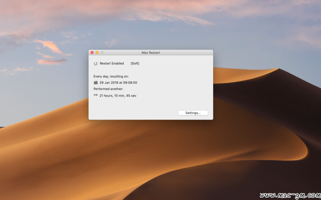
Task: Click the calendar icon beside 29 Jan 2019
Action: click(96, 83)
